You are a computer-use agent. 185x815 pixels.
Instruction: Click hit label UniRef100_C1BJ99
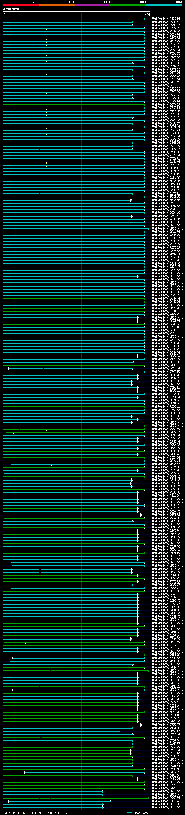click(x=166, y=178)
